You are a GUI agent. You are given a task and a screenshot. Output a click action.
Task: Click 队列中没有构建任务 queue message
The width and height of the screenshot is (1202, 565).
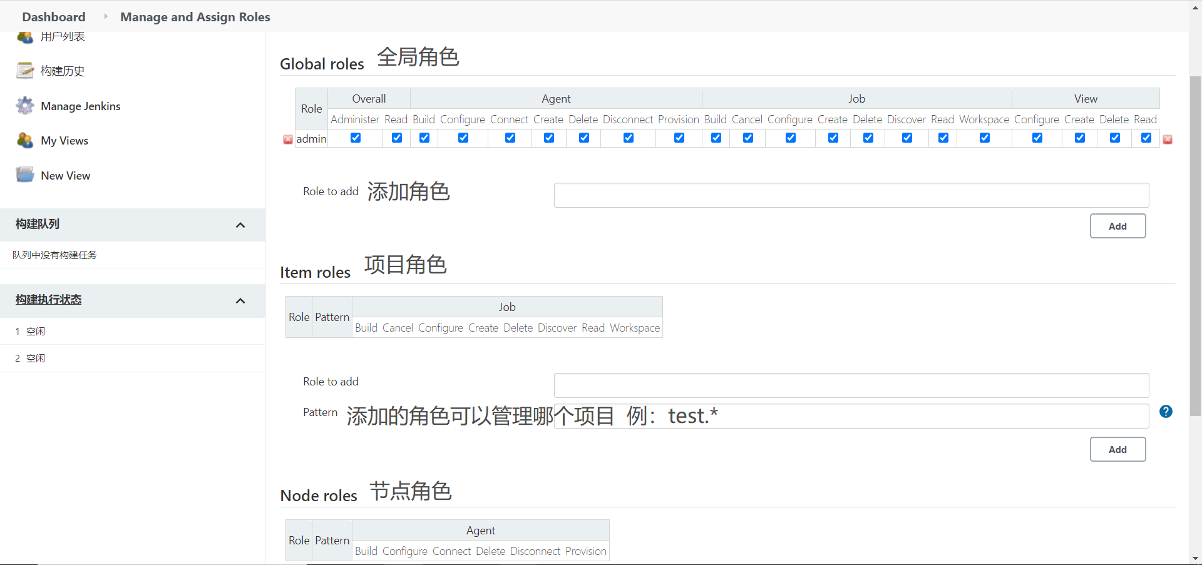[55, 255]
